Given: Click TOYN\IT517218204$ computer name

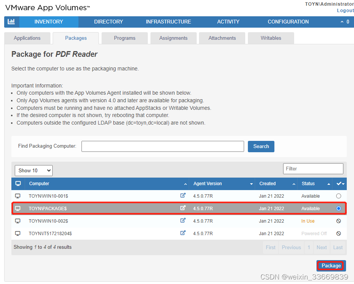Looking at the screenshot, I should click(50, 234).
